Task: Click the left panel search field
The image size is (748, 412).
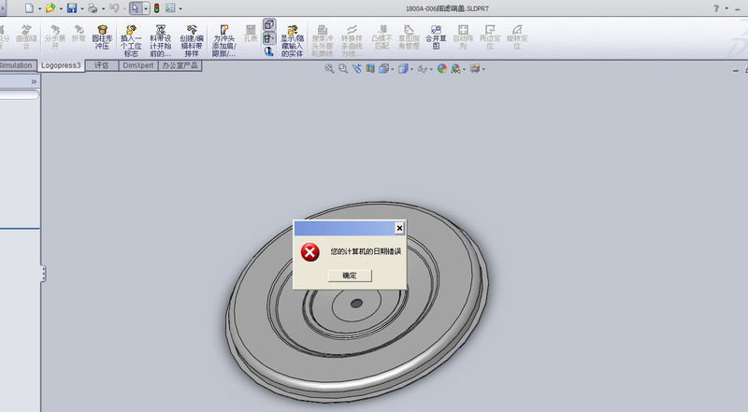Action: point(19,95)
